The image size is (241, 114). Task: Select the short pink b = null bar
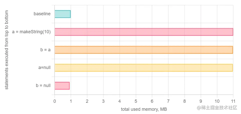click(x=62, y=86)
